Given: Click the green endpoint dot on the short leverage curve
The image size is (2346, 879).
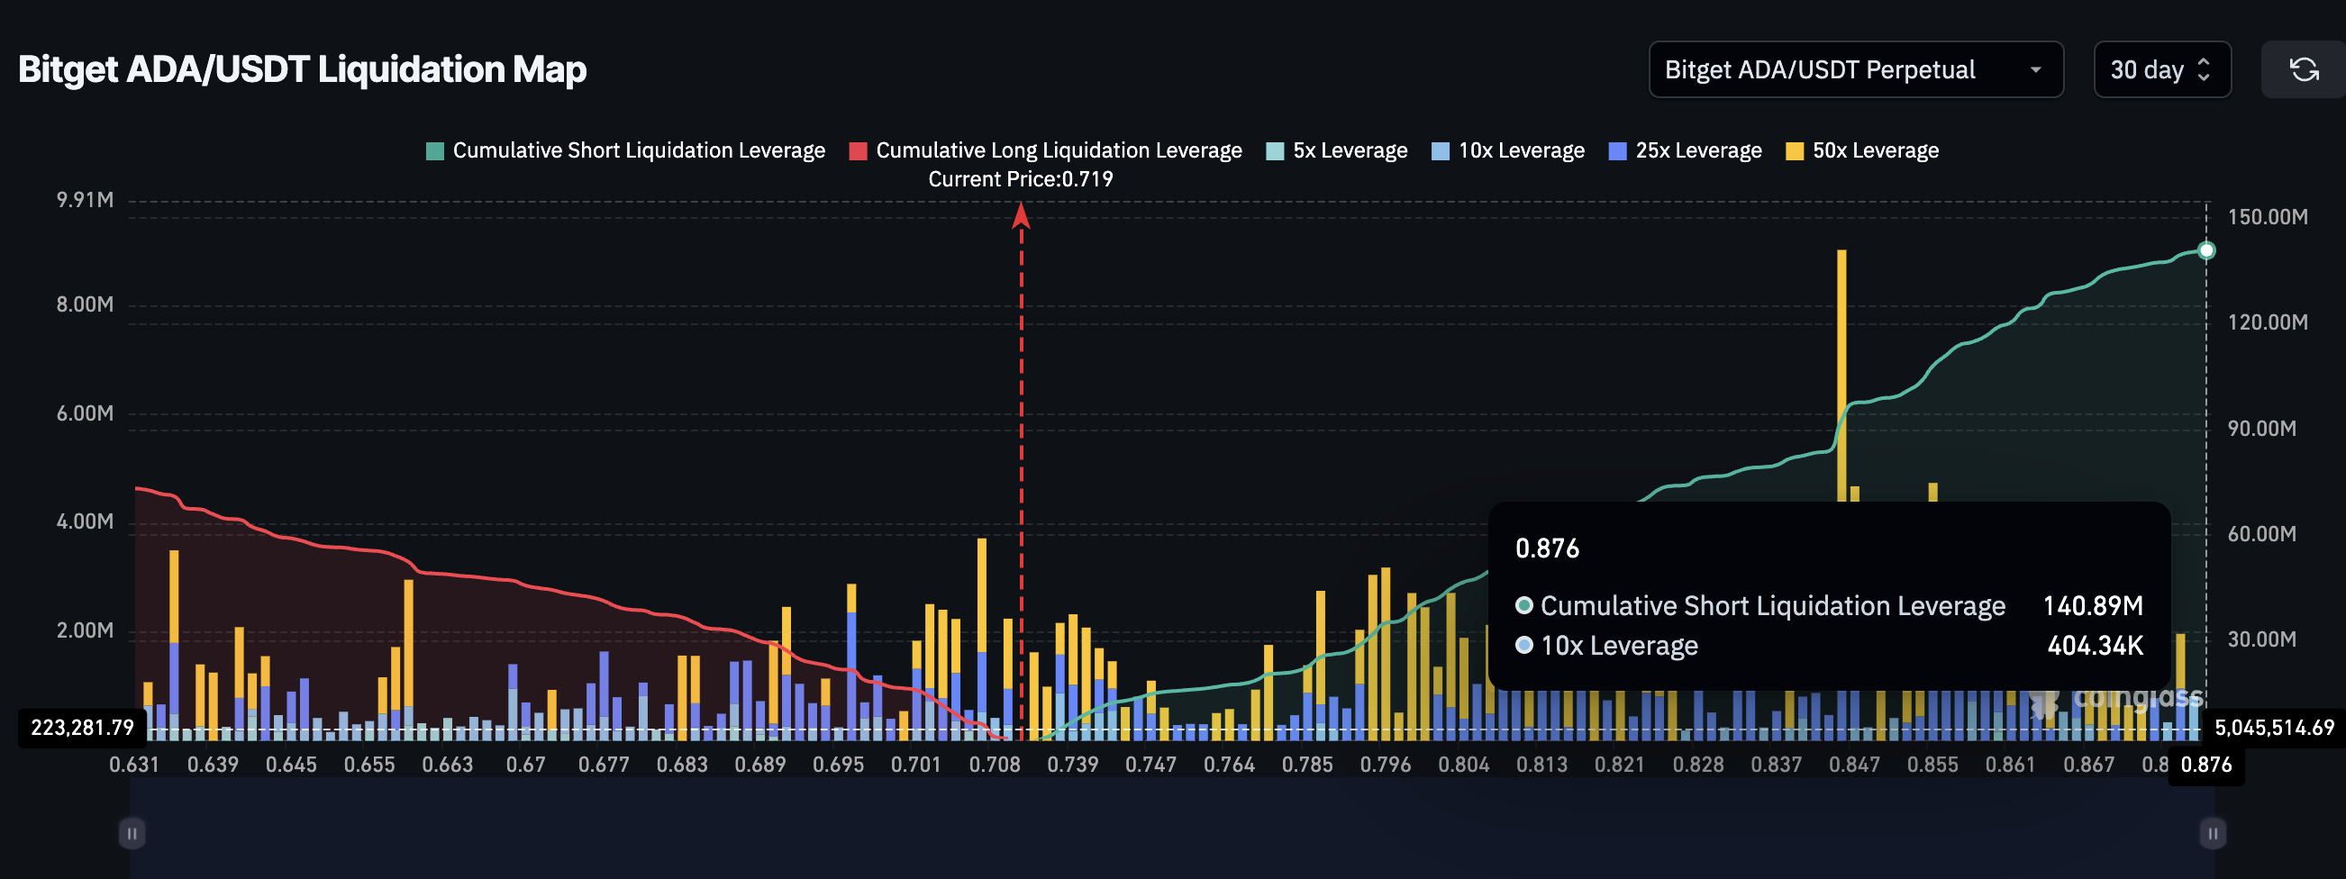Looking at the screenshot, I should (x=2205, y=249).
